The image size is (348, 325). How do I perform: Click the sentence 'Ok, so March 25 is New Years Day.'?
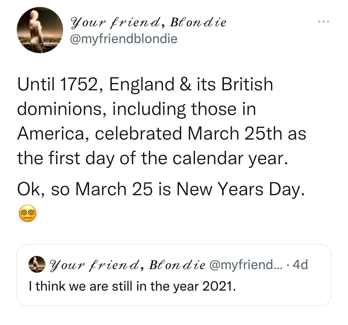pyautogui.click(x=161, y=190)
